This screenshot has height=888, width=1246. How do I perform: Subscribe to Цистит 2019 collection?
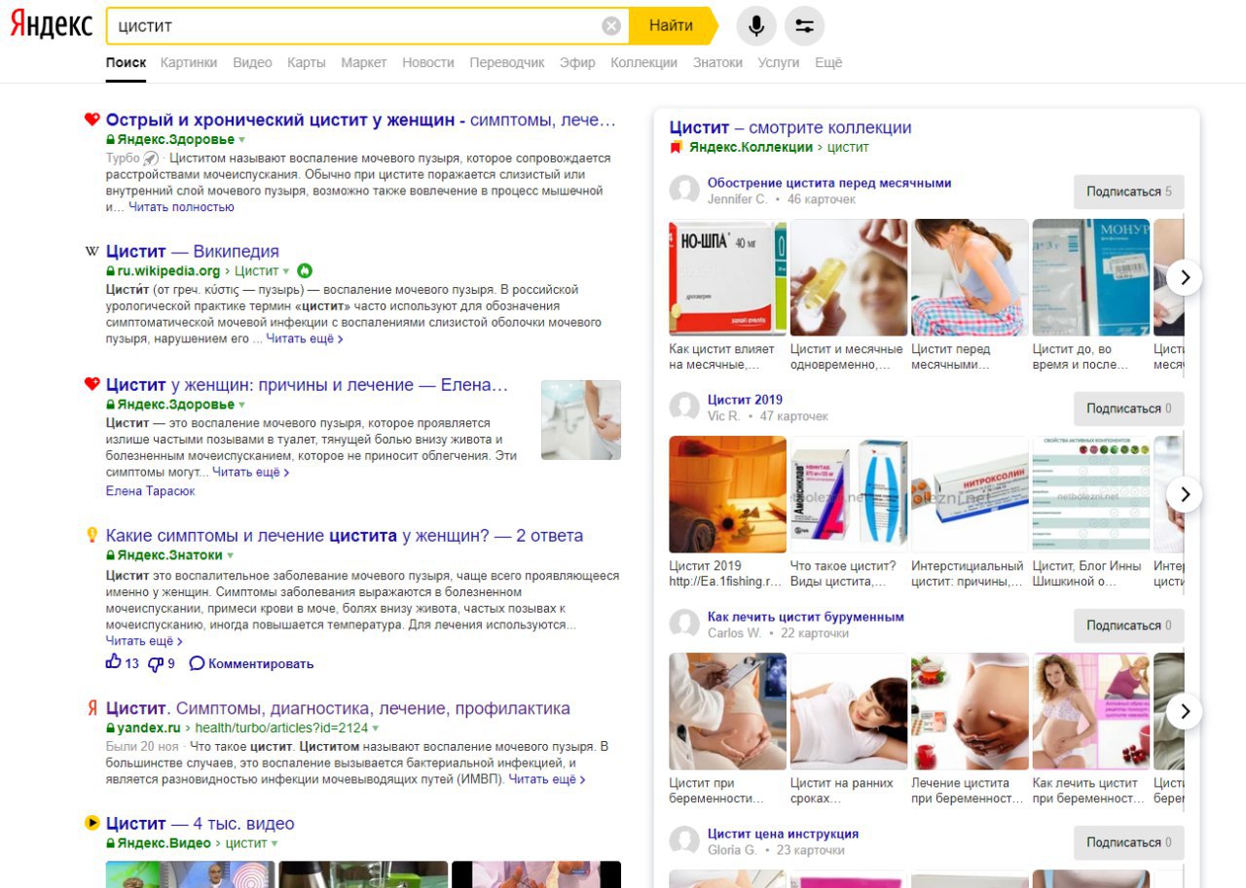1129,408
